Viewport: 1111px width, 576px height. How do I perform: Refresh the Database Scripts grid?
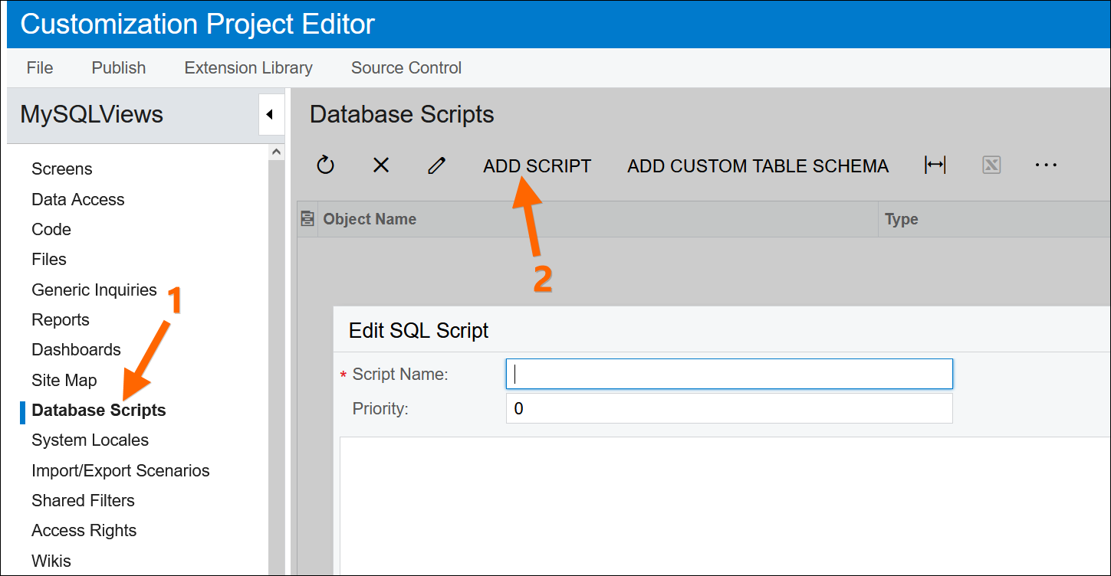[324, 165]
